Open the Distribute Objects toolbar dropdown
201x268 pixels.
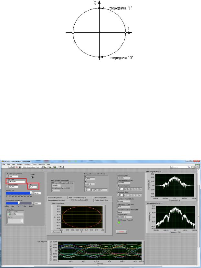(x=51, y=167)
